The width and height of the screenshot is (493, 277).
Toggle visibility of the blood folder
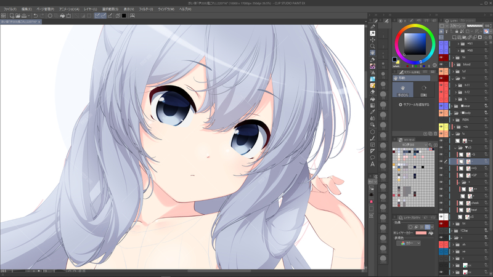[x=441, y=65]
